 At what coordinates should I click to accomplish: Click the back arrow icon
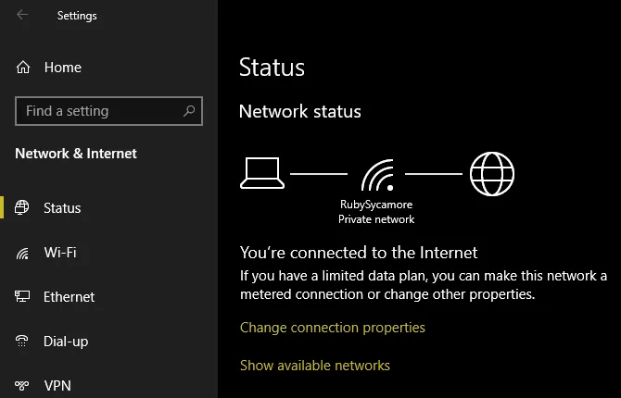(x=22, y=15)
